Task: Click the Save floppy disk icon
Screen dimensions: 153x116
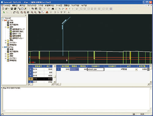Action: coord(12,9)
